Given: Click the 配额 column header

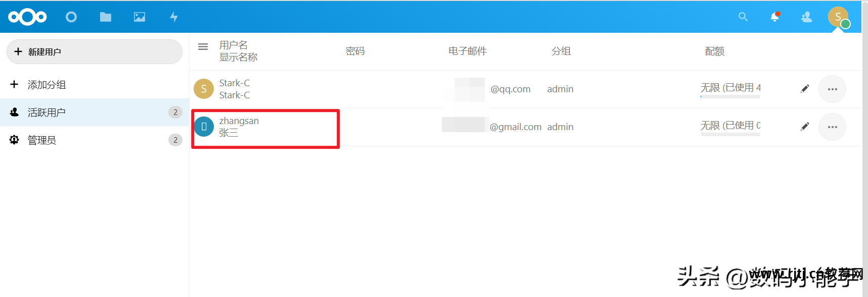Looking at the screenshot, I should [x=715, y=51].
